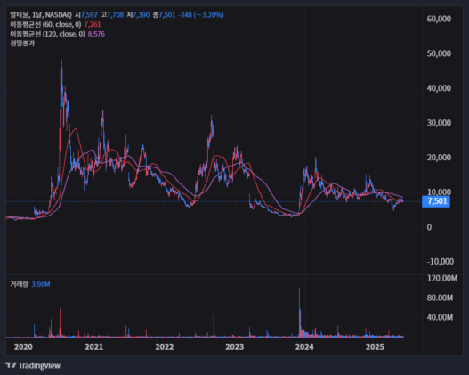Click the red 7,261 moving average value
Image resolution: width=469 pixels, height=375 pixels.
coord(93,24)
